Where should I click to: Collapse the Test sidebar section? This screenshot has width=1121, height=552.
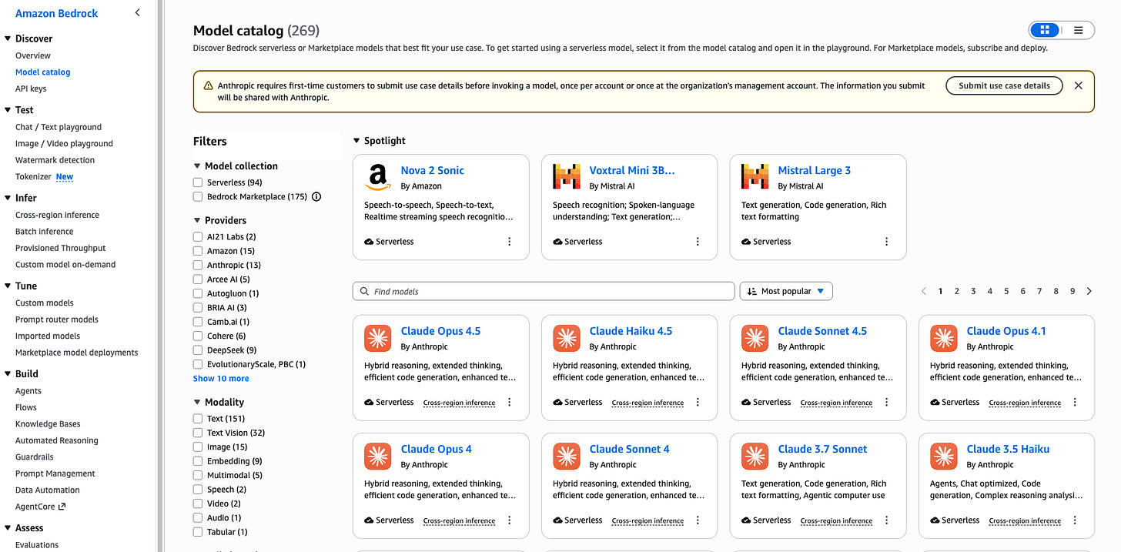point(8,110)
